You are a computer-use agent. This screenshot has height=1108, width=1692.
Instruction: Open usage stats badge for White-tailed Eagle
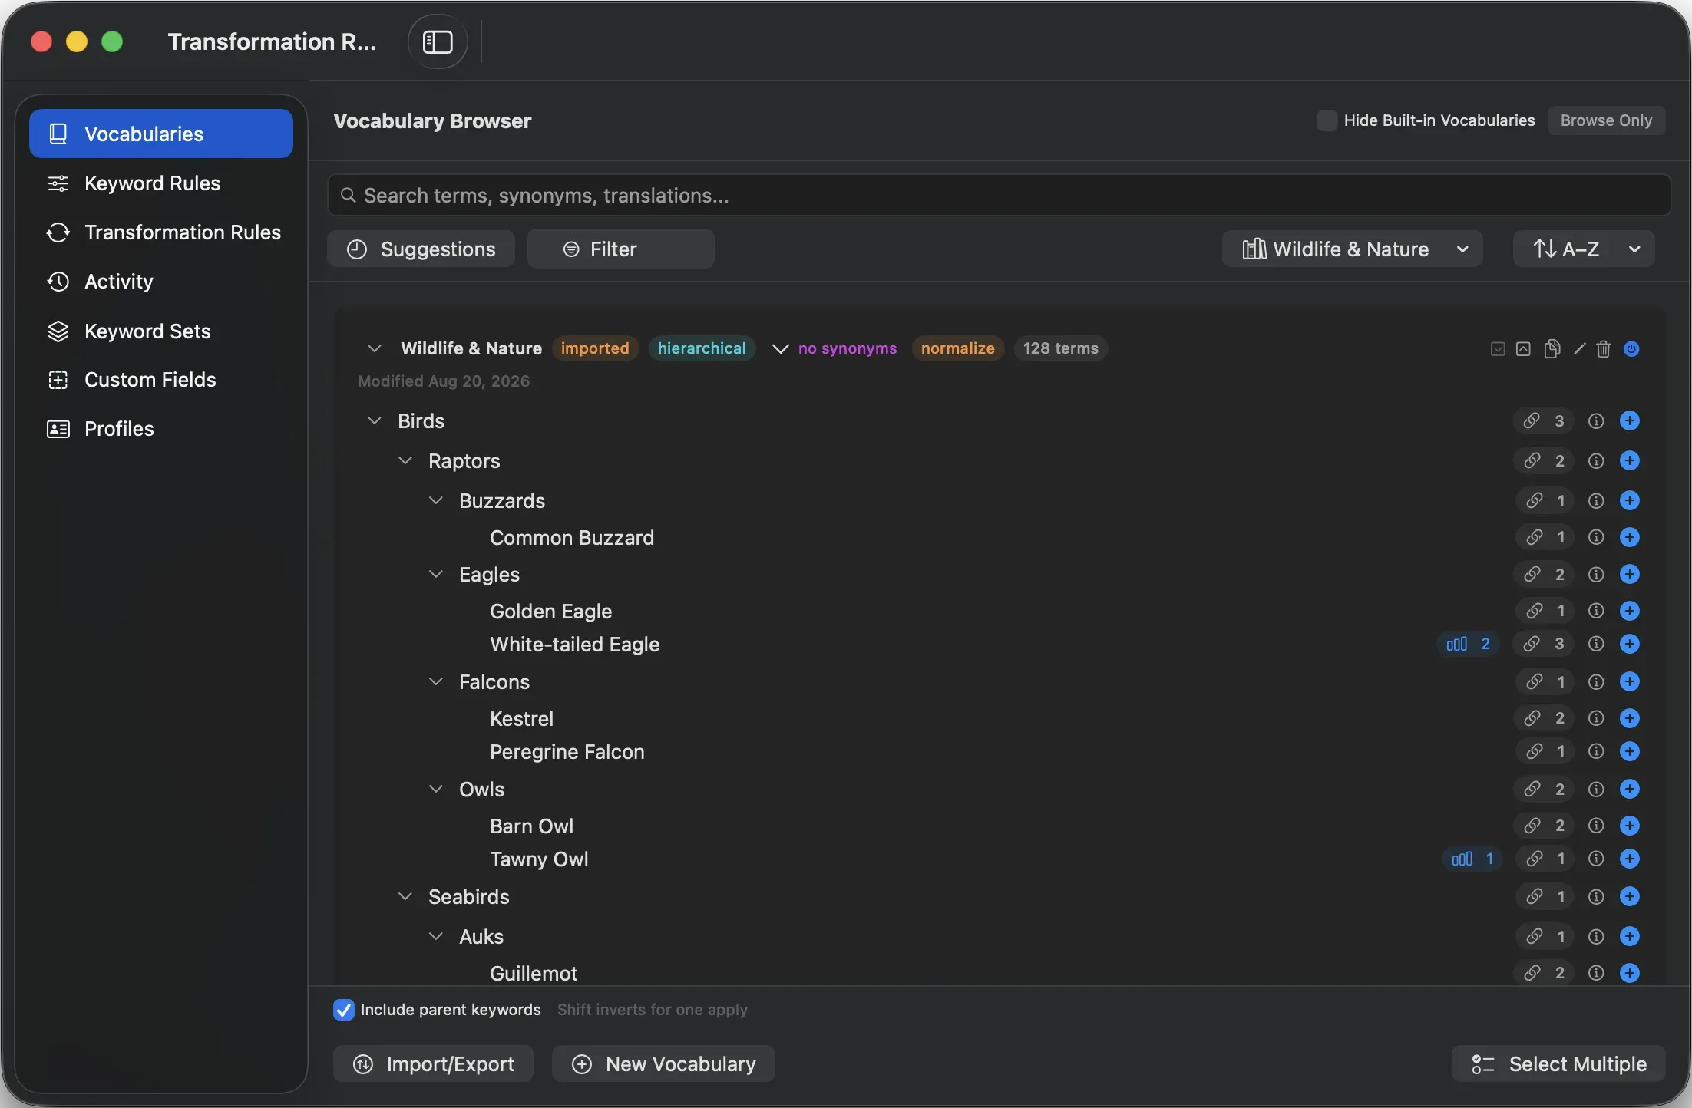[1468, 644]
